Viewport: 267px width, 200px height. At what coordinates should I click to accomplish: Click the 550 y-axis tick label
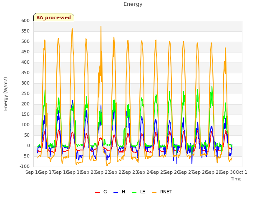[25, 31]
